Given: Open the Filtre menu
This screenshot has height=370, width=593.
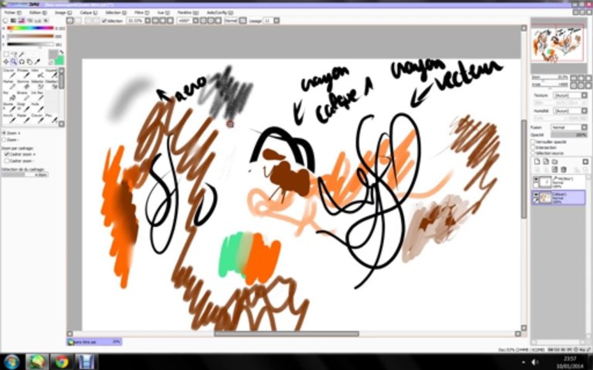Looking at the screenshot, I should [x=142, y=12].
